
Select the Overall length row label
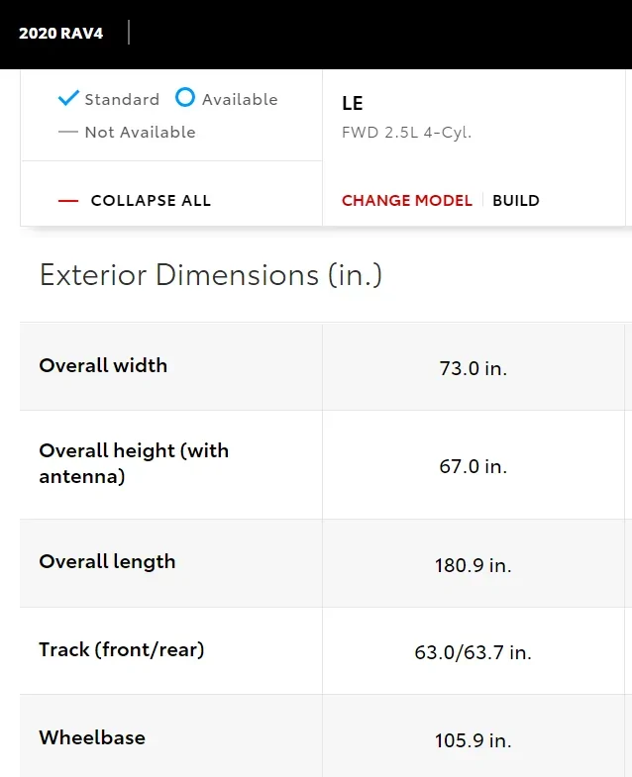(x=107, y=561)
